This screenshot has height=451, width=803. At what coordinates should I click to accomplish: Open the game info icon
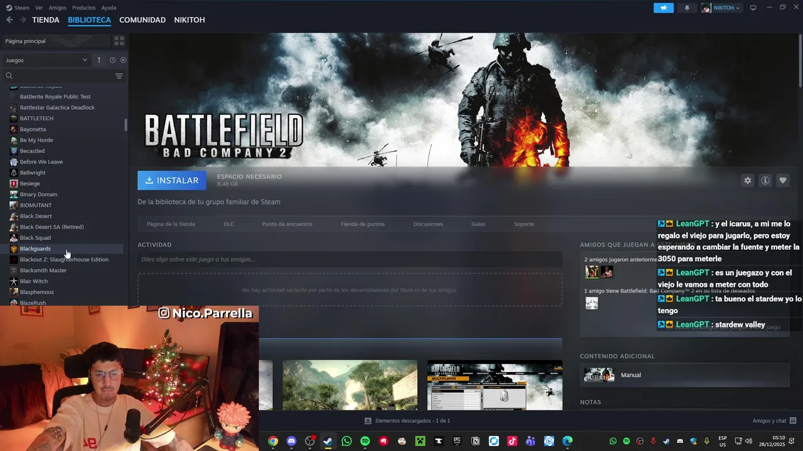click(765, 180)
